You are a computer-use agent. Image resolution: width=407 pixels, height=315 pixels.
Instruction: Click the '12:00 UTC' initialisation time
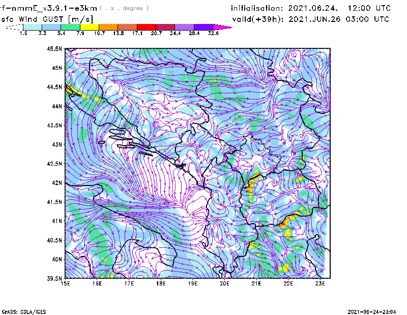[x=369, y=8]
